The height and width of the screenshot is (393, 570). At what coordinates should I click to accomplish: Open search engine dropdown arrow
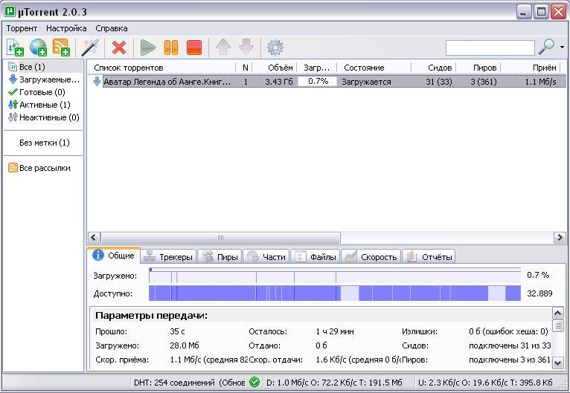point(562,47)
